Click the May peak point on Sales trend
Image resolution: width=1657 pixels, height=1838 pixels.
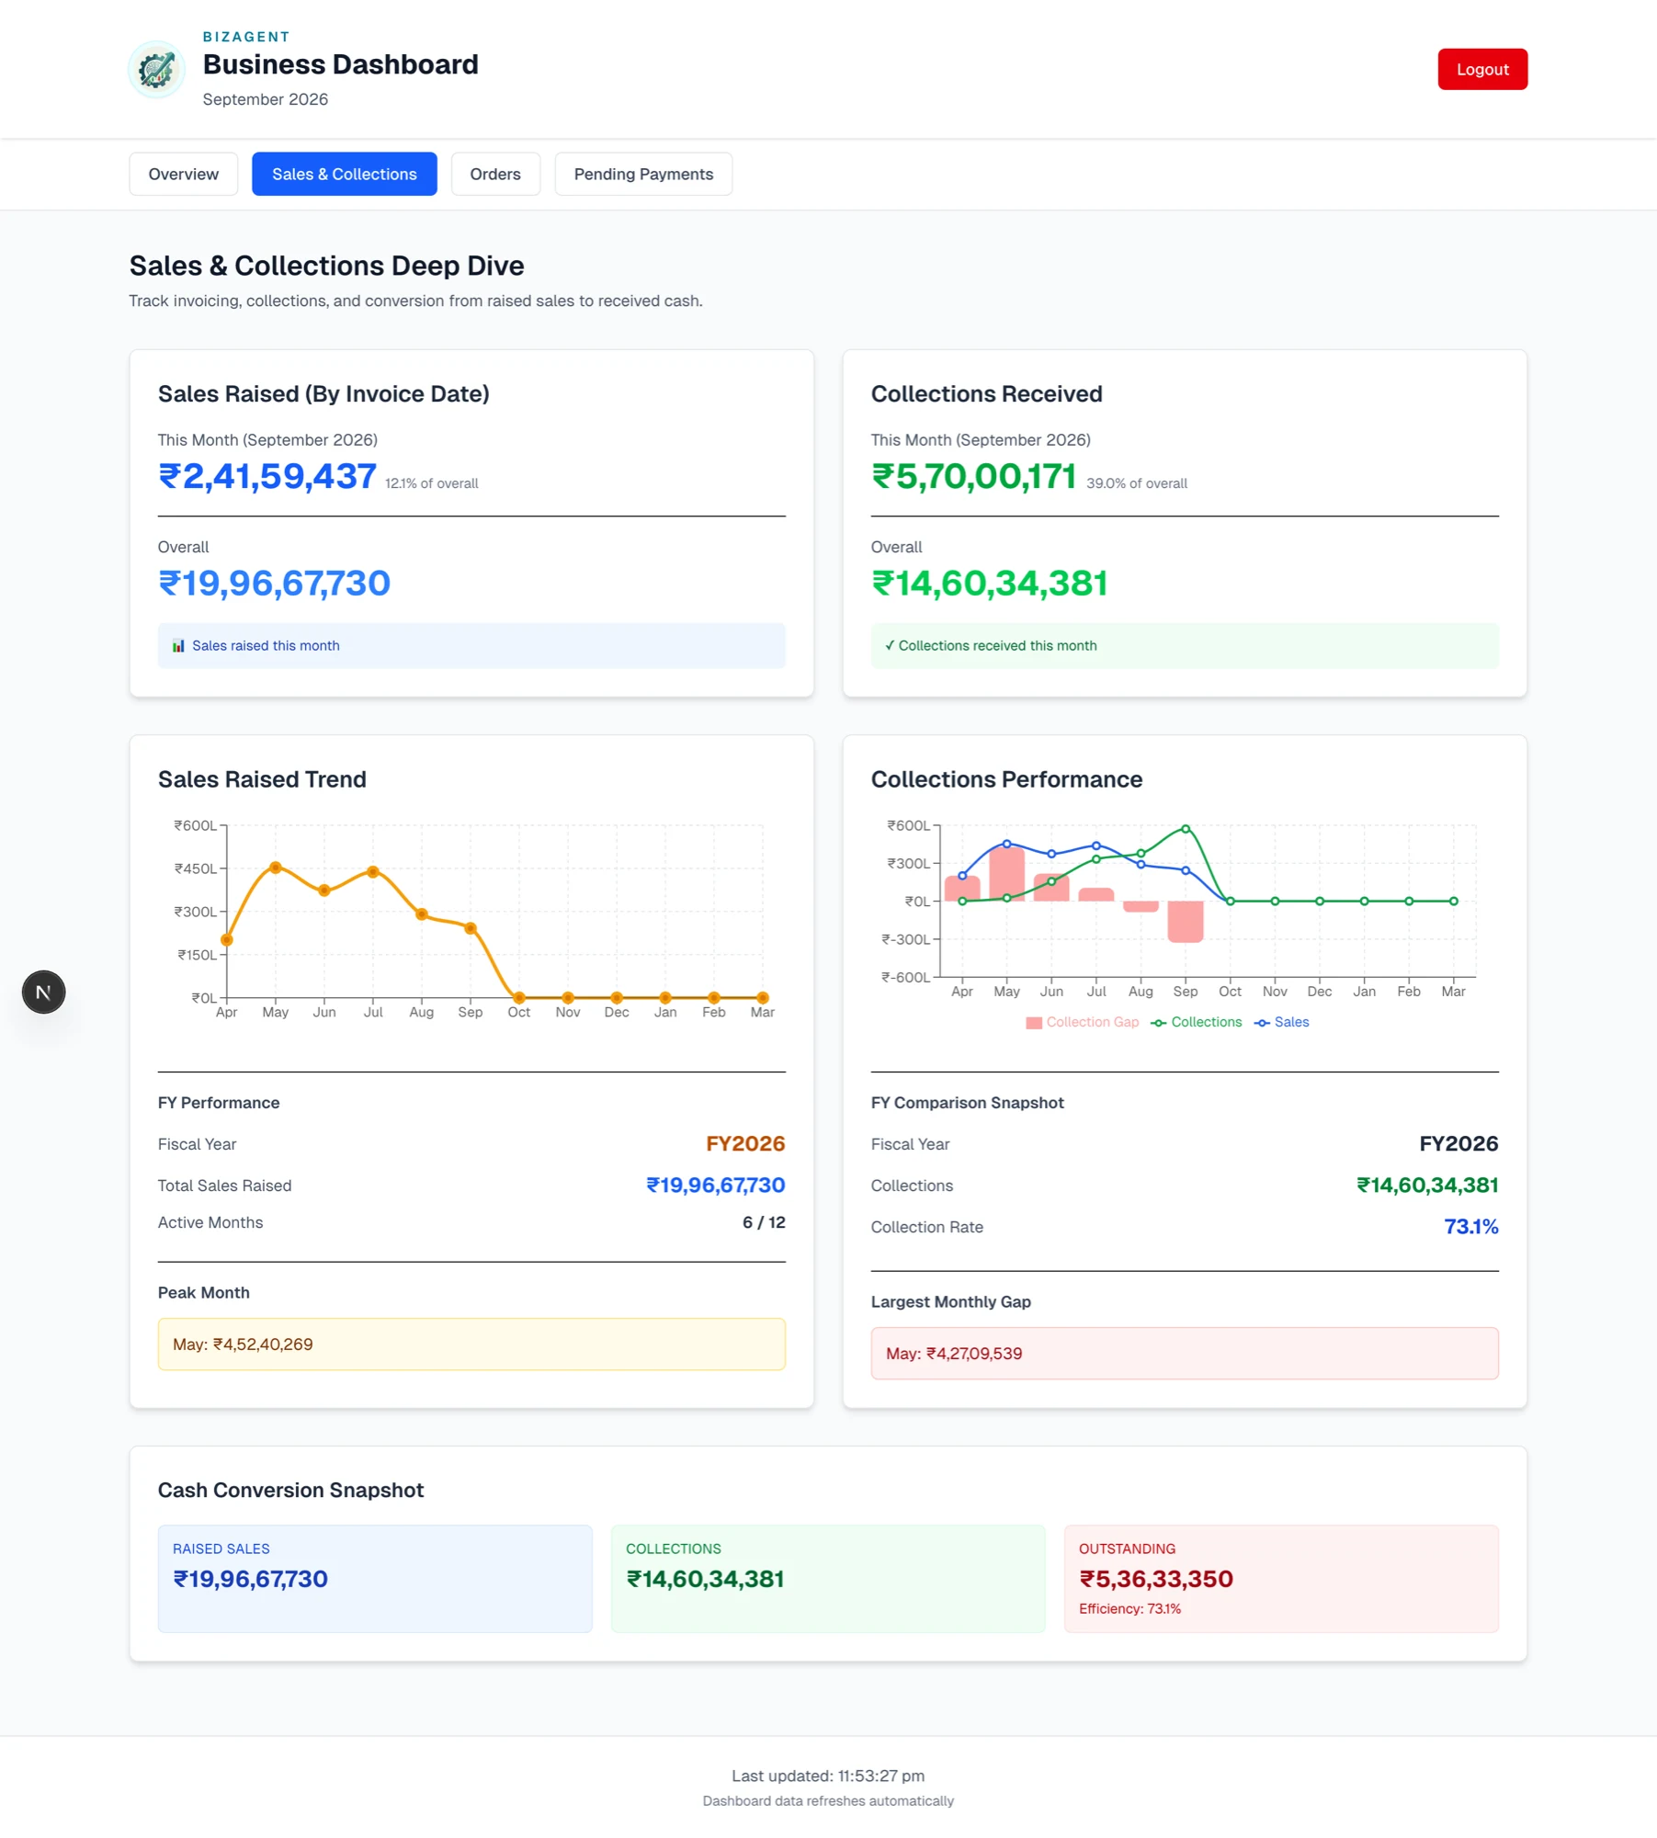pos(276,868)
